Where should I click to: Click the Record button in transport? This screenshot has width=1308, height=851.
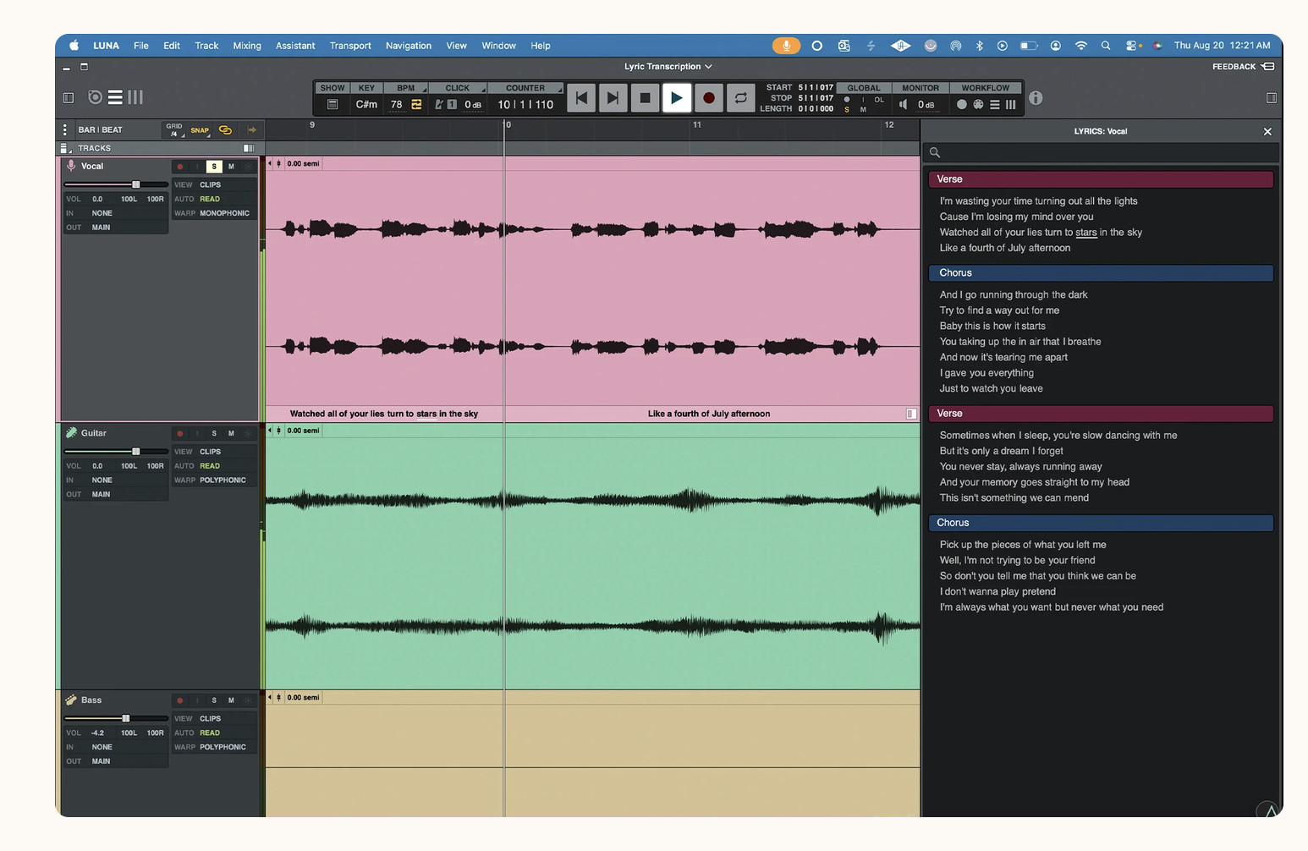709,98
